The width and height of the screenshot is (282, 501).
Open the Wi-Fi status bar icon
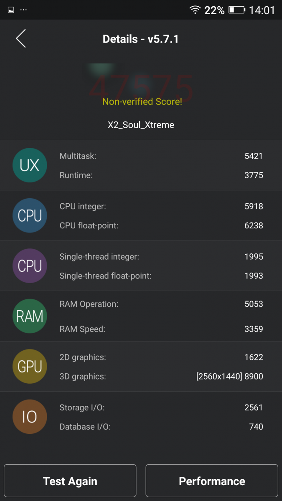click(195, 10)
